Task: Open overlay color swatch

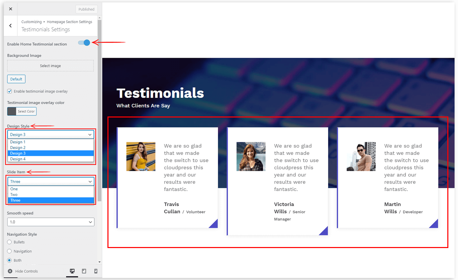Action: pos(12,111)
